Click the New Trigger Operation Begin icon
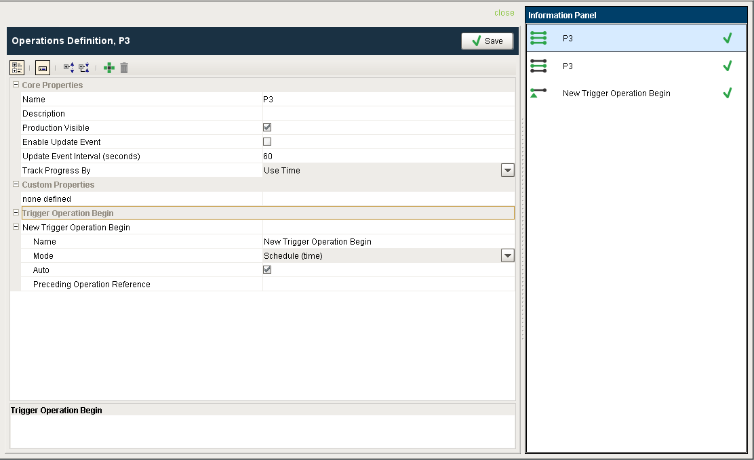The height and width of the screenshot is (460, 754). click(538, 93)
